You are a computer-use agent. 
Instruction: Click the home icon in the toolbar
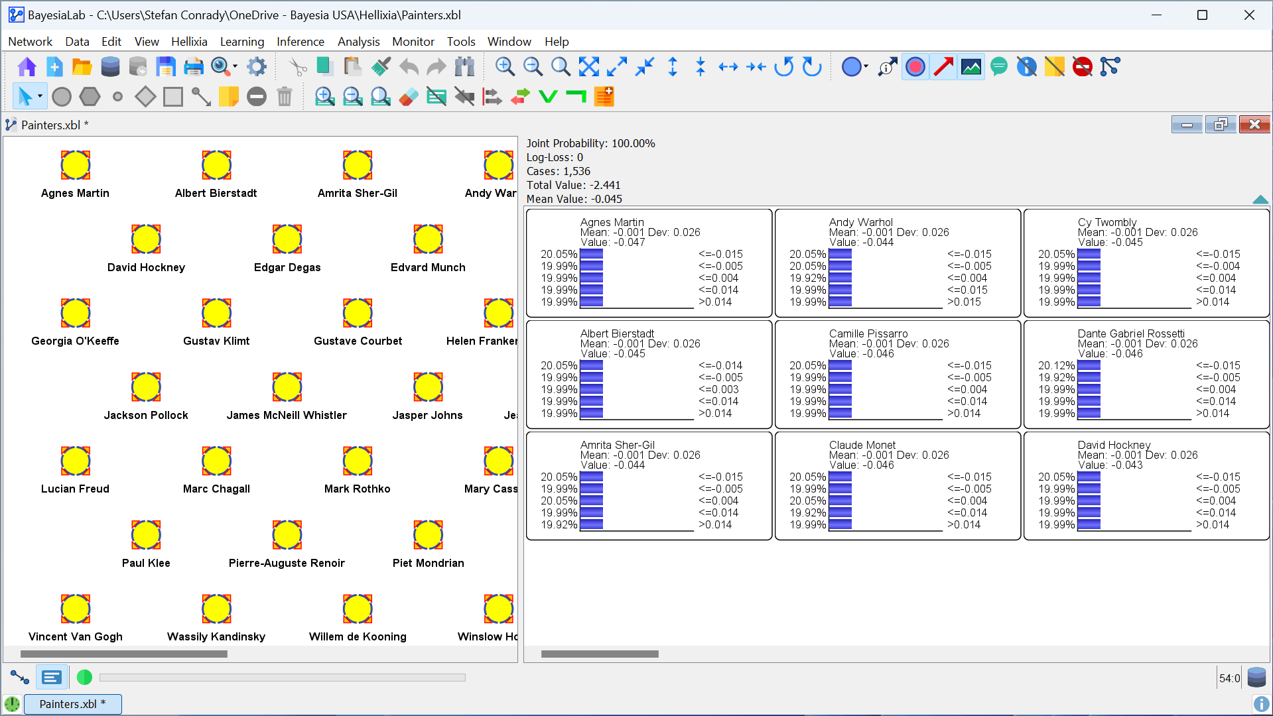pos(27,67)
